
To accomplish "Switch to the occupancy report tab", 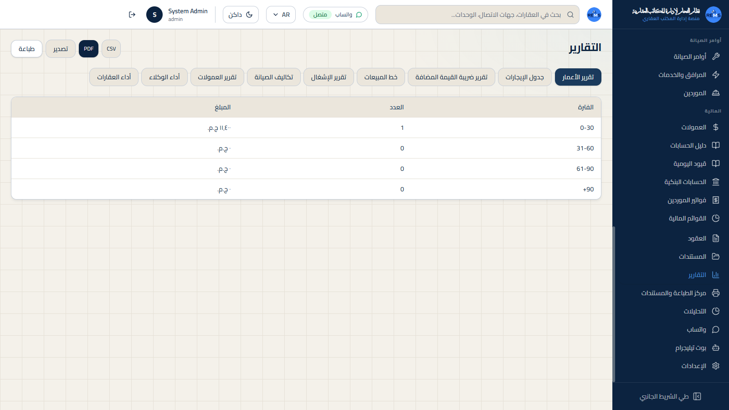I will tap(329, 77).
